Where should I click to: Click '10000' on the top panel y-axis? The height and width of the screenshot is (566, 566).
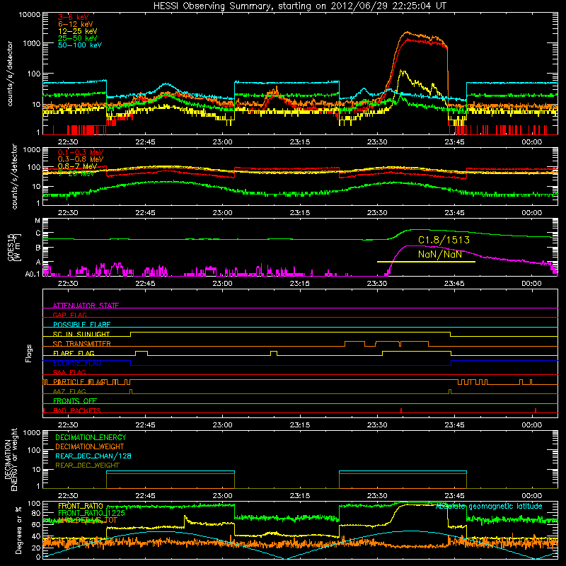pyautogui.click(x=30, y=15)
